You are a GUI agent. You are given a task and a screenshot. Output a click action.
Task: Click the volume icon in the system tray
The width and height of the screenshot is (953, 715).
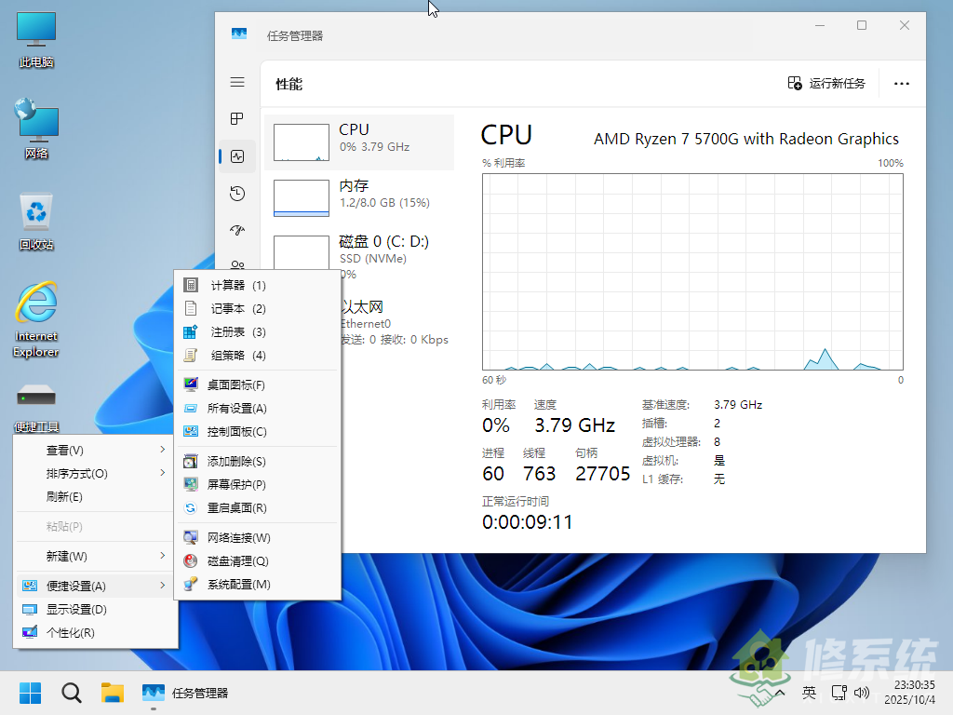[x=861, y=693]
